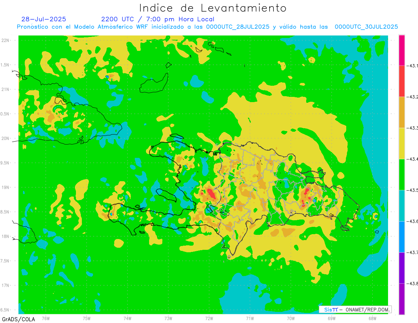Click the 72W longitude label
The height and width of the screenshot is (323, 418).
click(x=209, y=318)
